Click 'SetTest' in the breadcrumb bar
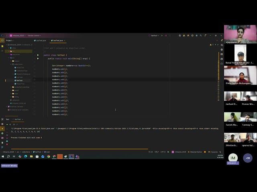The width and height of the screenshot is (257, 192). (x=37, y=152)
